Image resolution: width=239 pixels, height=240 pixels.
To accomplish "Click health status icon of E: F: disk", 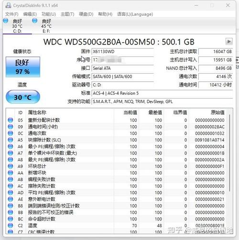I will pos(35,21).
